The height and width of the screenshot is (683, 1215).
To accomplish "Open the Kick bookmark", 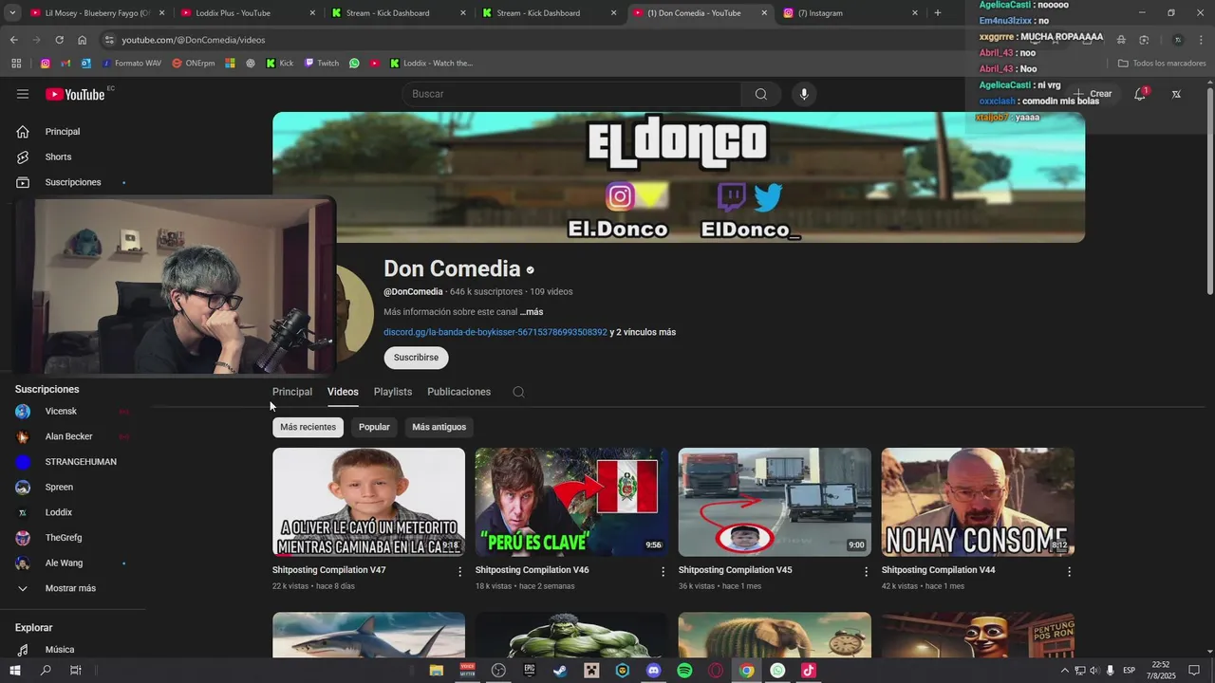I will pos(280,64).
